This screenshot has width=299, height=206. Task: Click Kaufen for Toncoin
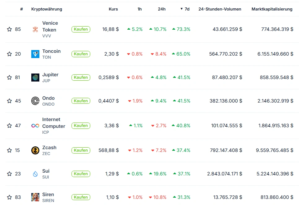[81, 54]
